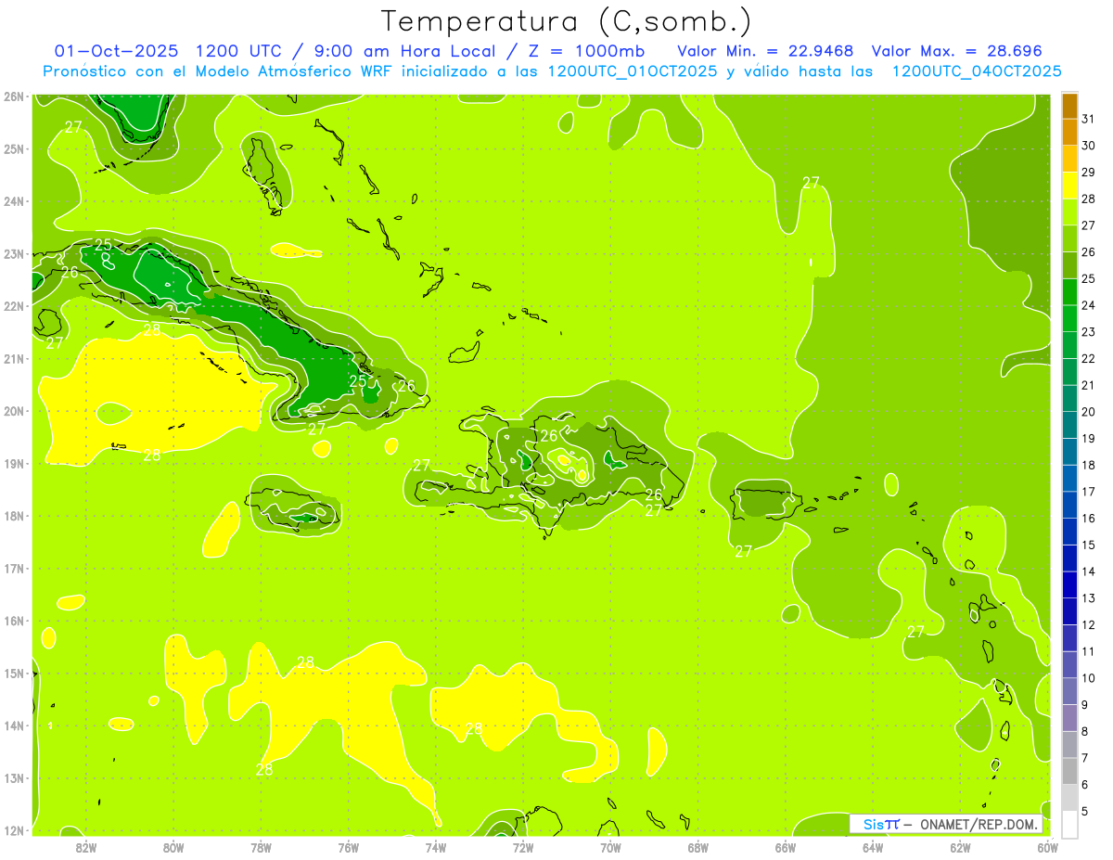Image resolution: width=1113 pixels, height=860 pixels.
Task: Click the number 20 on the color legend
Action: coord(1088,412)
